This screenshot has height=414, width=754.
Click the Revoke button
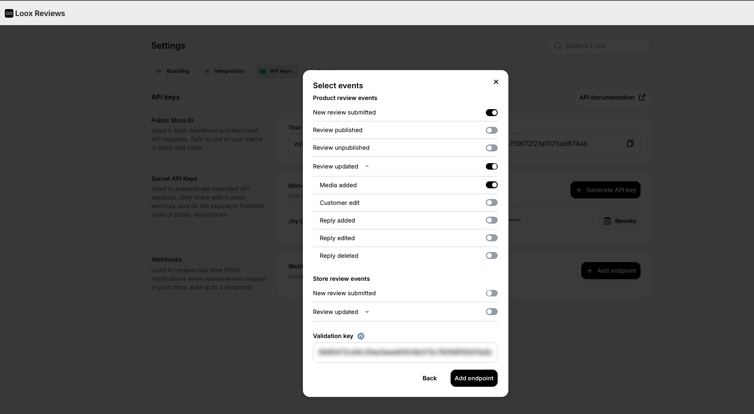pos(620,221)
